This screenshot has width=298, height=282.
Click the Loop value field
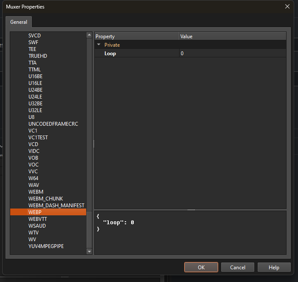coord(231,54)
